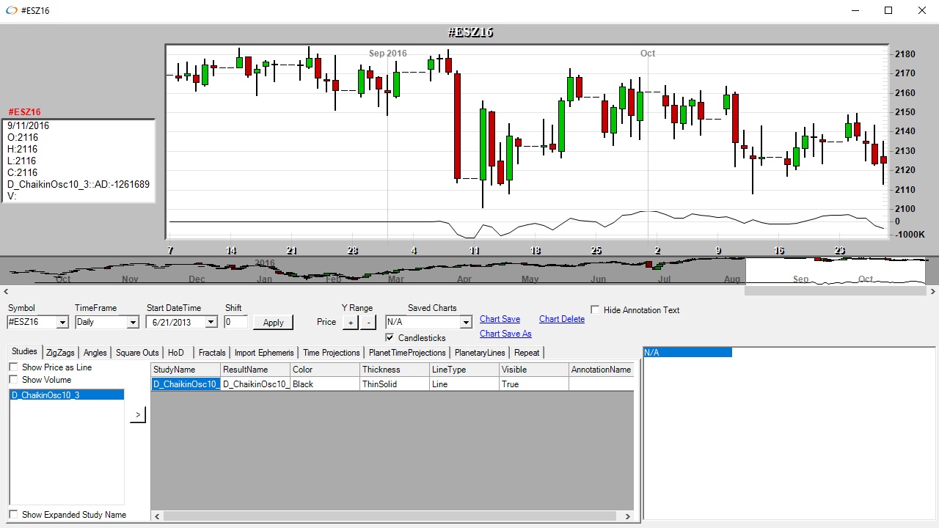Click the Chart Save As link
The image size is (939, 528).
[505, 334]
